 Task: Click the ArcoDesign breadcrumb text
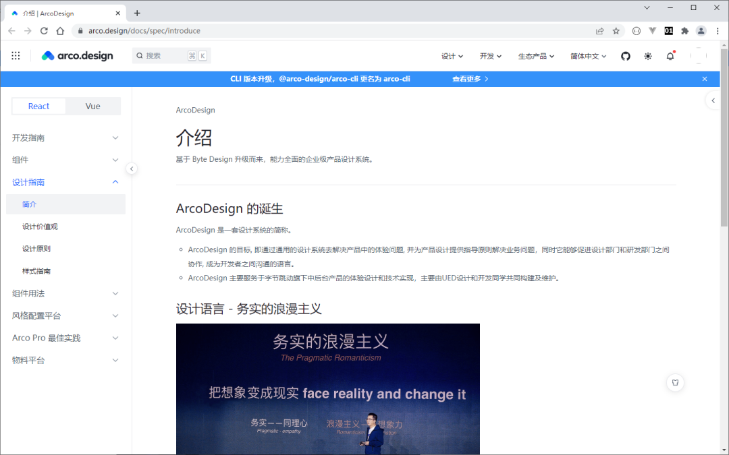pos(195,110)
